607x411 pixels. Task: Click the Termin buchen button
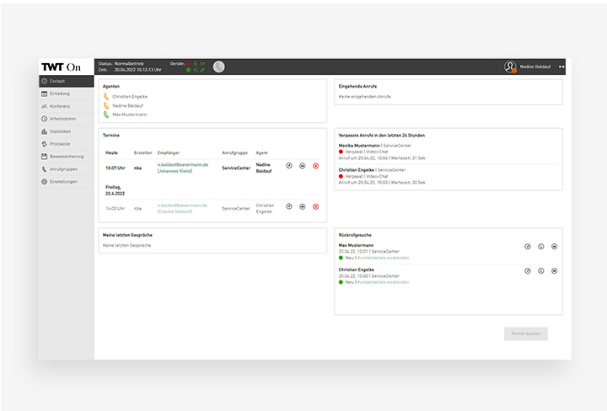pos(526,334)
